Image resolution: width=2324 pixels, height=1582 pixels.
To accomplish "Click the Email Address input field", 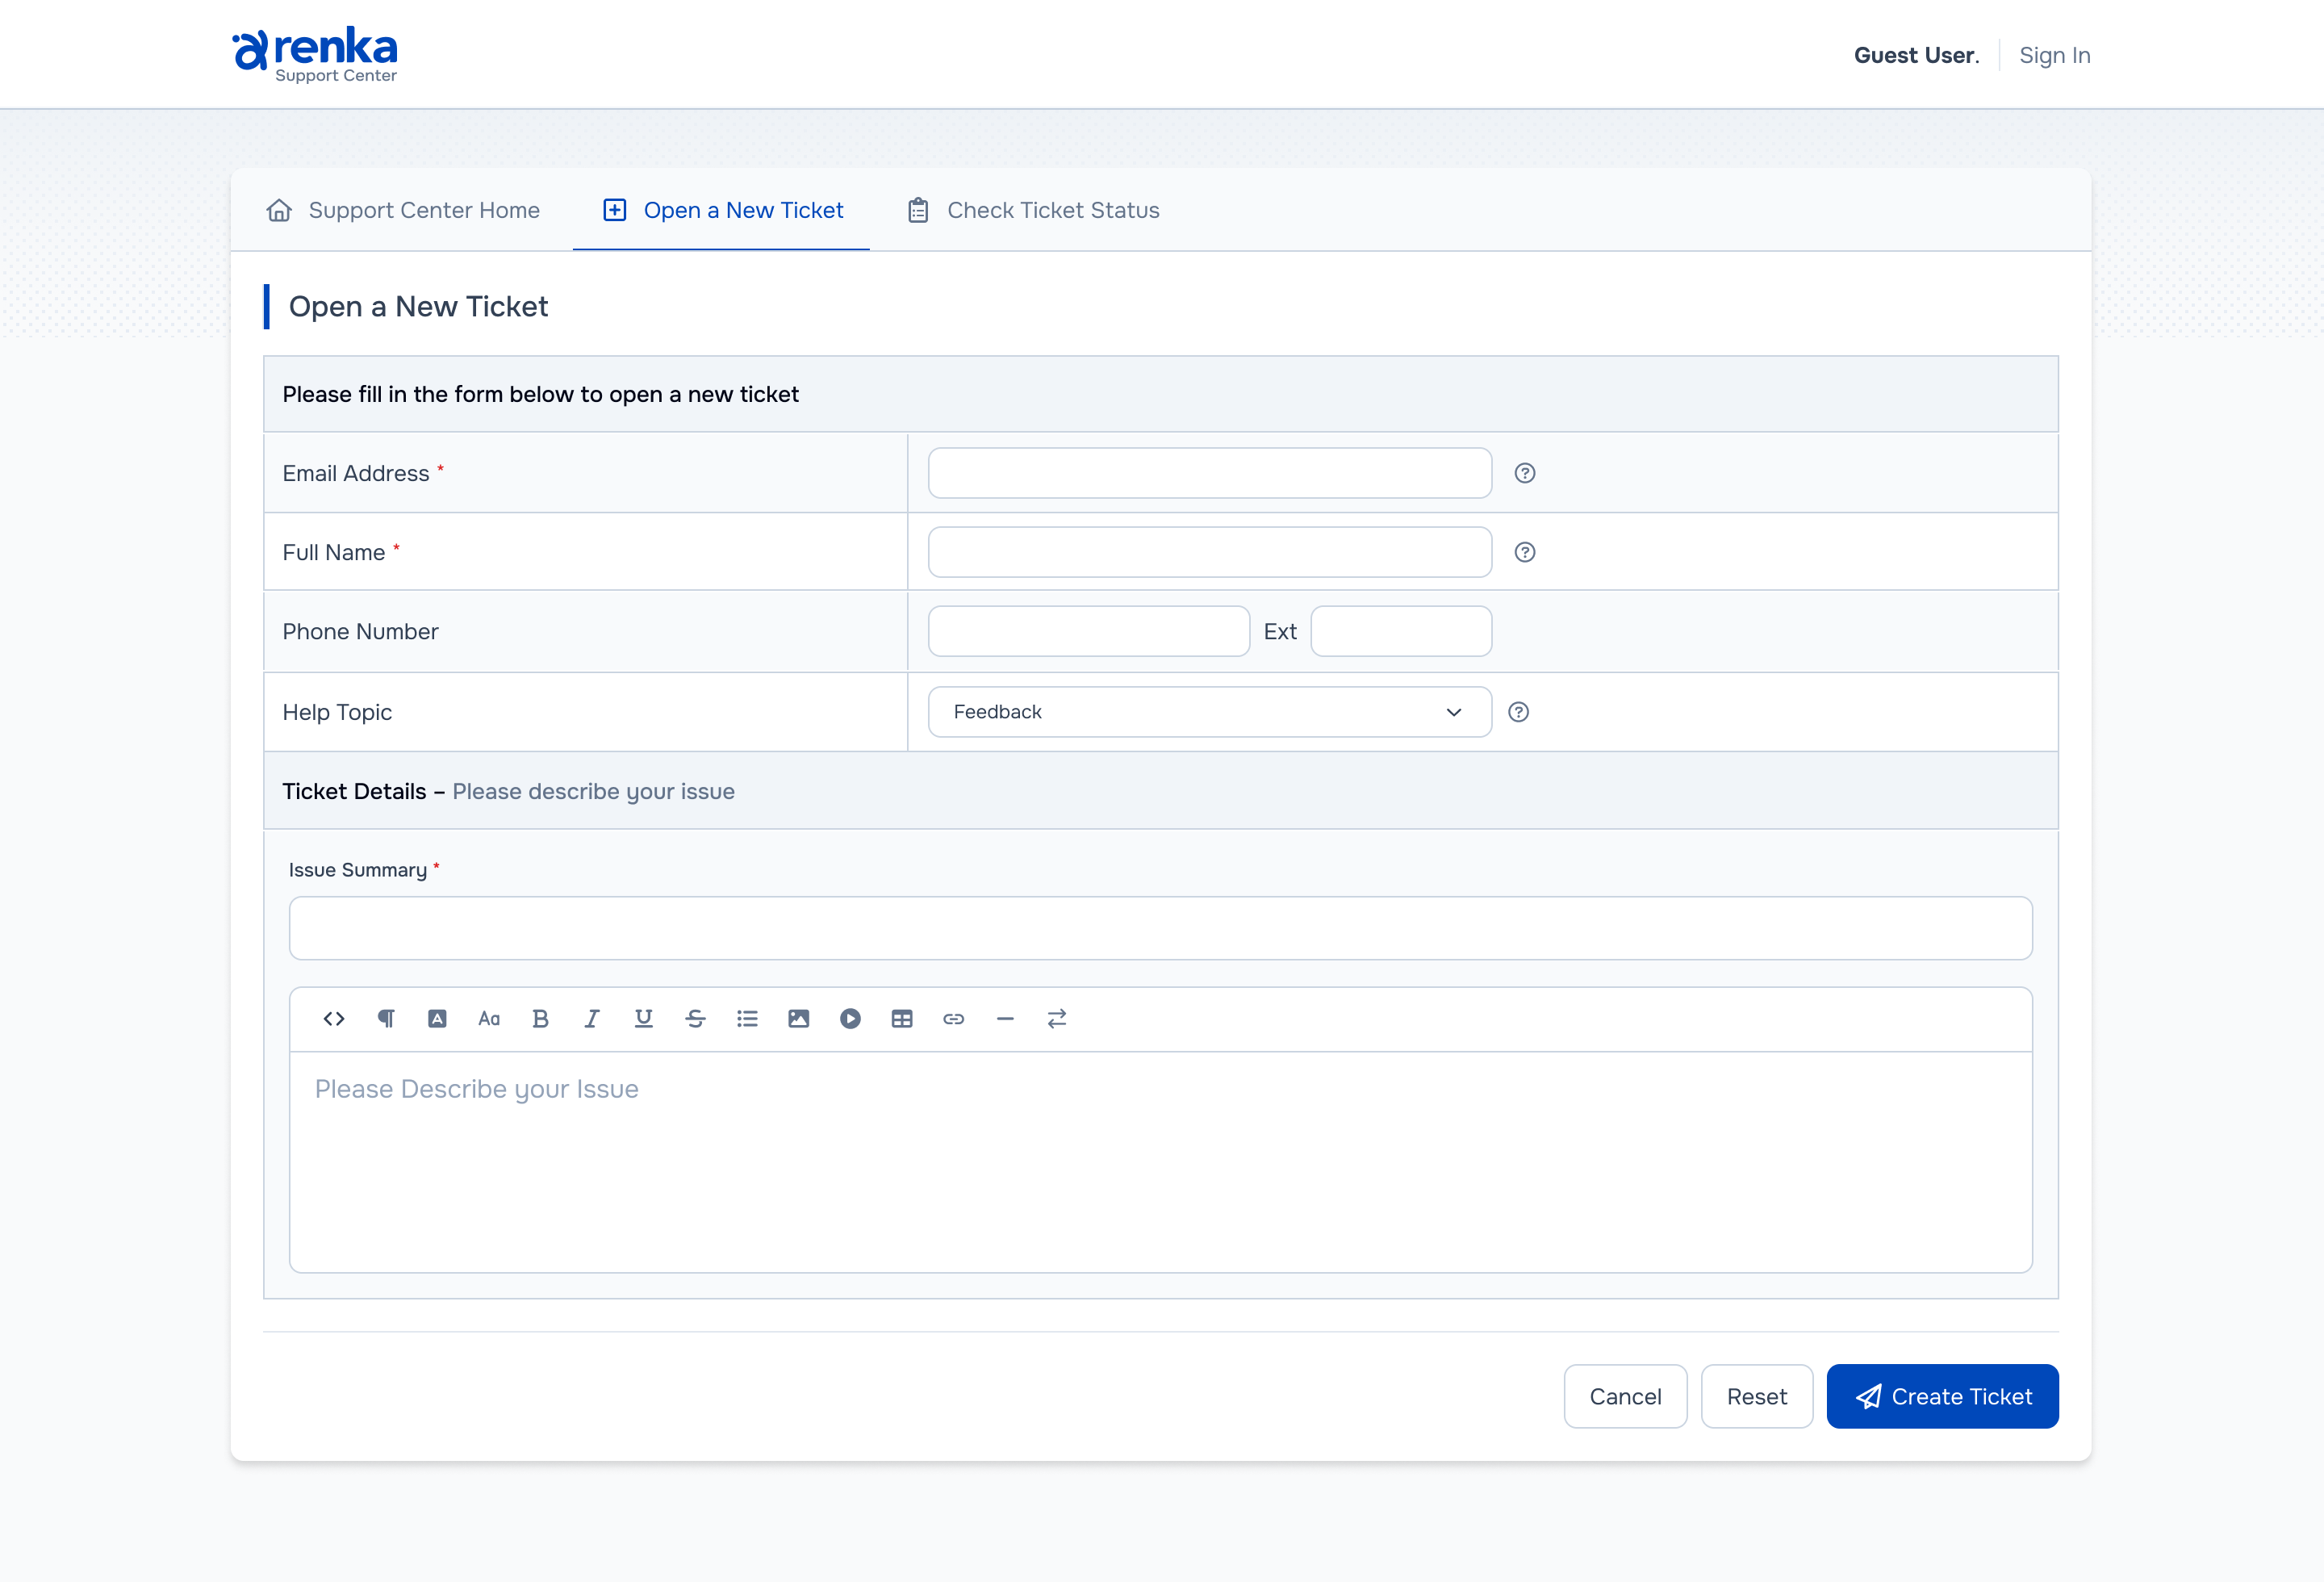I will click(1210, 473).
